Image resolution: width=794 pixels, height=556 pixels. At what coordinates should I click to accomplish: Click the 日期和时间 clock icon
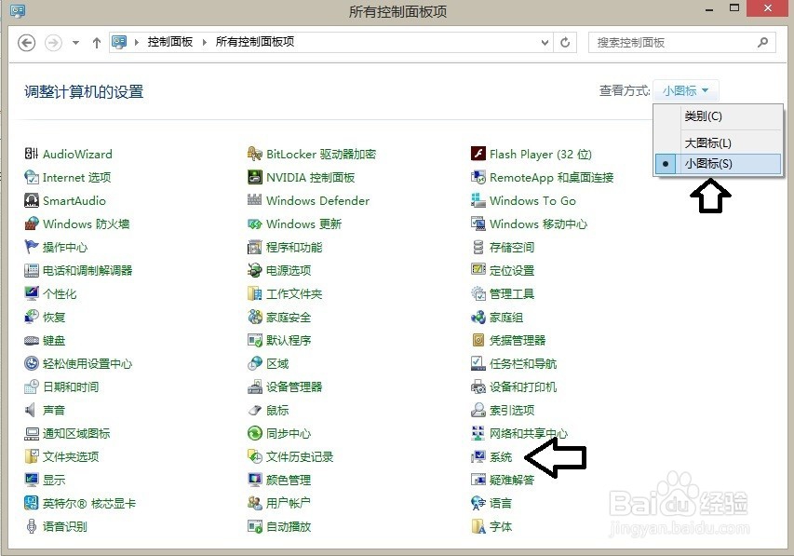[x=32, y=386]
